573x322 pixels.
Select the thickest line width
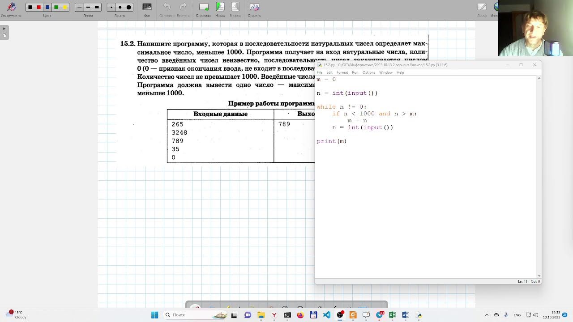tap(97, 7)
